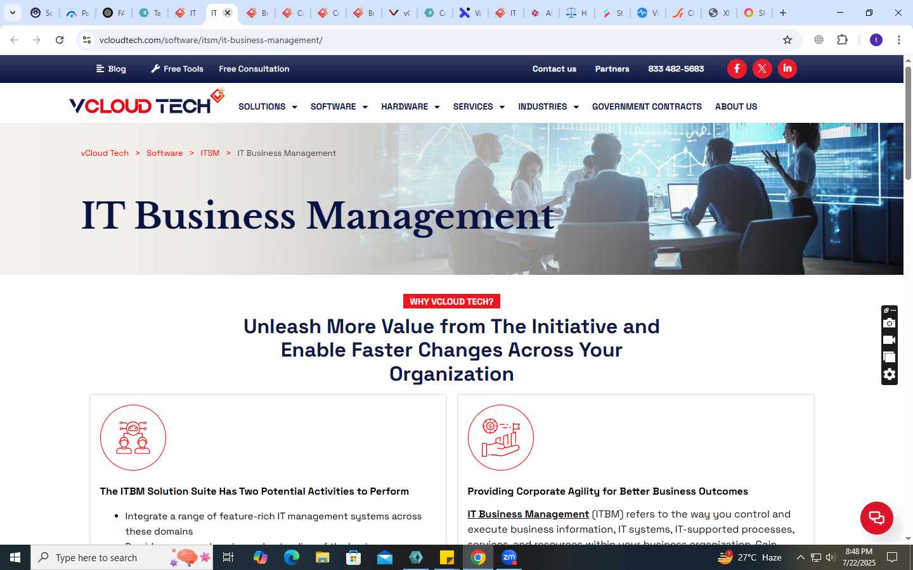View site information icon in address bar
Image resolution: width=913 pixels, height=570 pixels.
point(87,40)
